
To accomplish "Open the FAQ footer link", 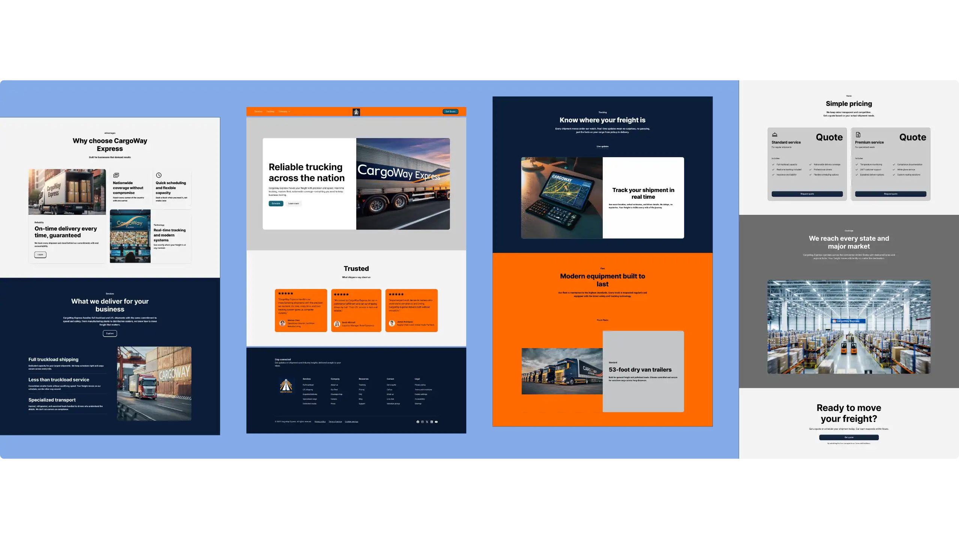I will click(x=360, y=395).
